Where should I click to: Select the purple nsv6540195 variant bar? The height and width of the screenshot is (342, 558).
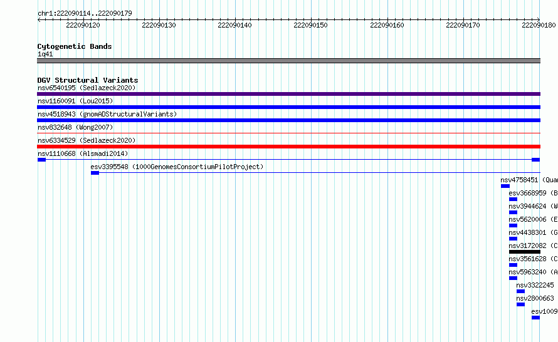(x=288, y=94)
